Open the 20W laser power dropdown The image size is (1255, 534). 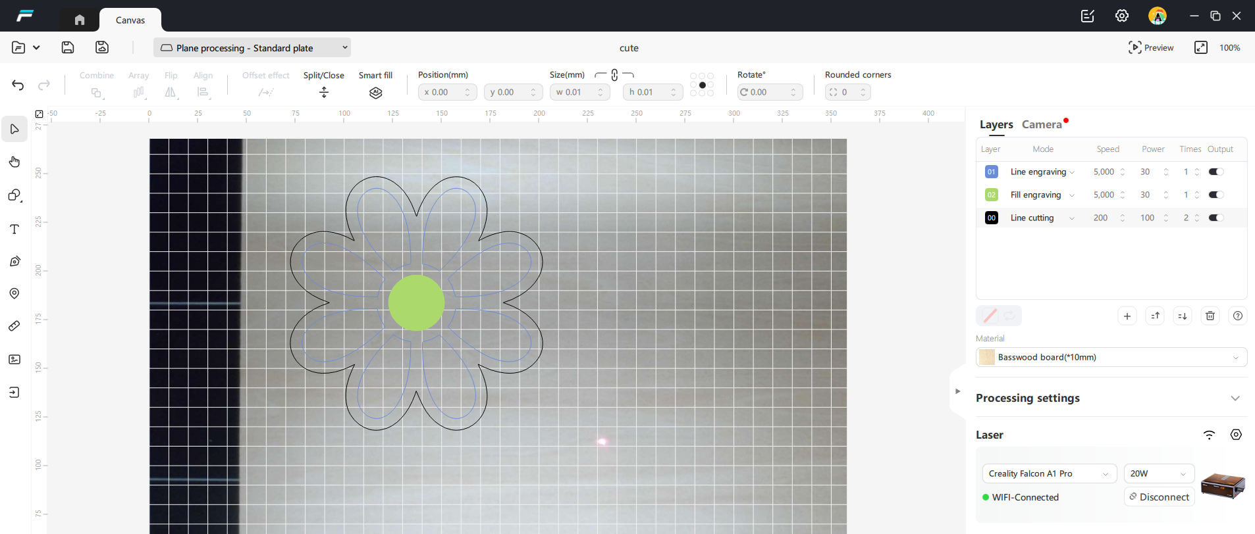tap(1158, 473)
